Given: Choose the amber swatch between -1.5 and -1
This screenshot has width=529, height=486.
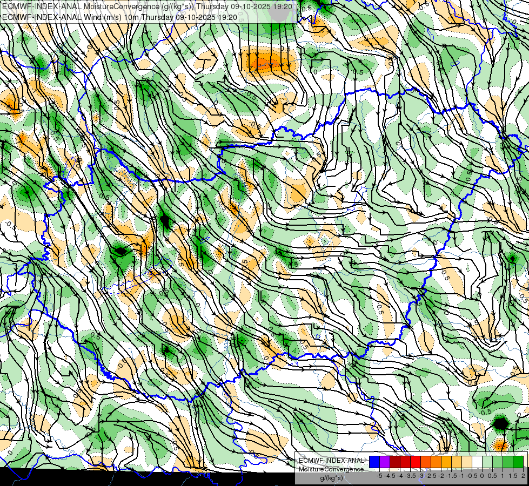Looking at the screenshot, I should (446, 462).
